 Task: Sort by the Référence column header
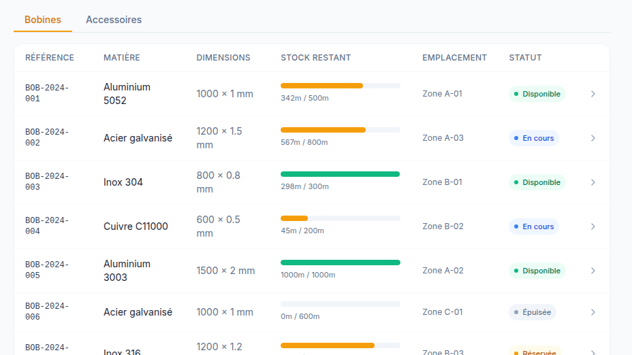click(x=50, y=58)
